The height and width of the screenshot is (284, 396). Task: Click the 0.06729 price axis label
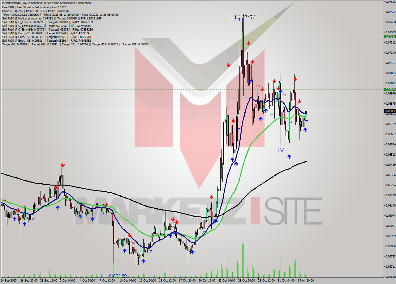(390, 124)
